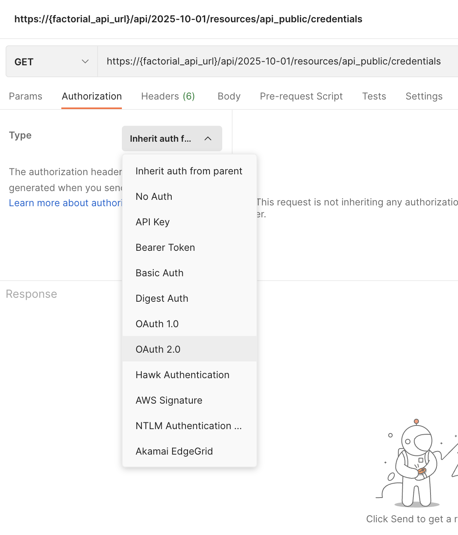Select the Authorization tab
The width and height of the screenshot is (458, 535).
point(92,96)
